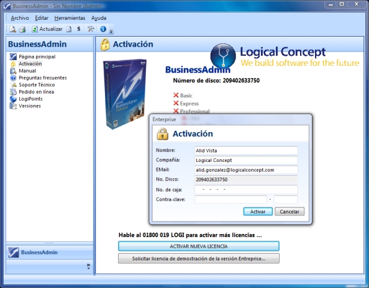Screen dimensions: 369x288
Task: Click the print preview magnifier toolbar icon
Action: (x=13, y=29)
